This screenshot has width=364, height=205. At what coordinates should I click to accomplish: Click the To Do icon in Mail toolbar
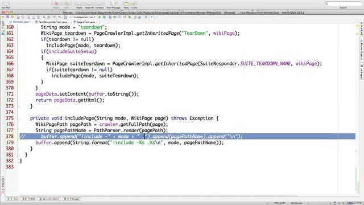(x=134, y=3)
